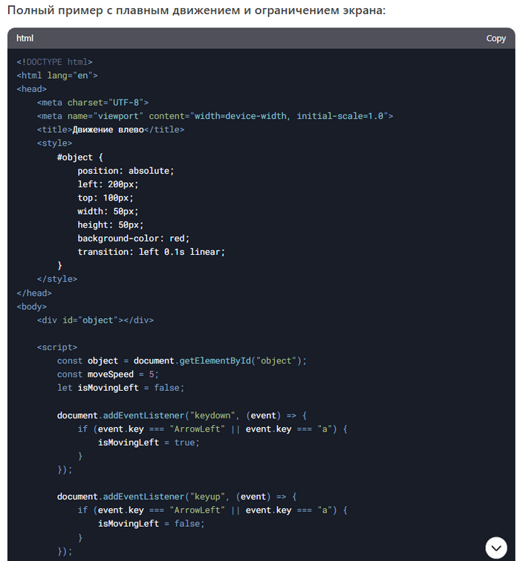Click the Copy button on the code block
The image size is (520, 561).
[x=495, y=39]
